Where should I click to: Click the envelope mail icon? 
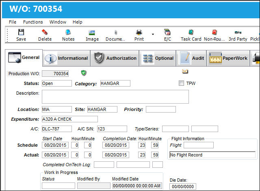point(185,72)
